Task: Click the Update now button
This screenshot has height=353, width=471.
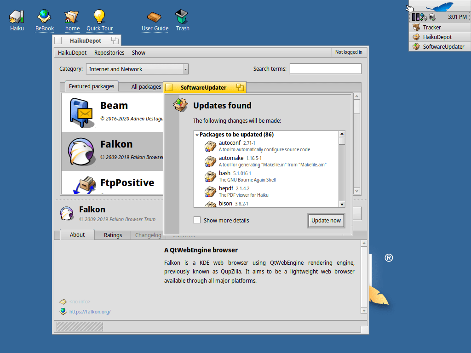Action: 326,220
